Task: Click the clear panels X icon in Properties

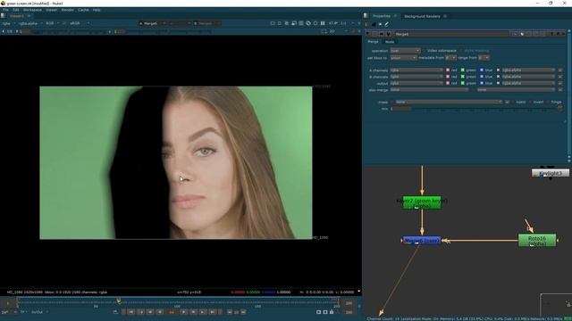Action: [x=380, y=24]
